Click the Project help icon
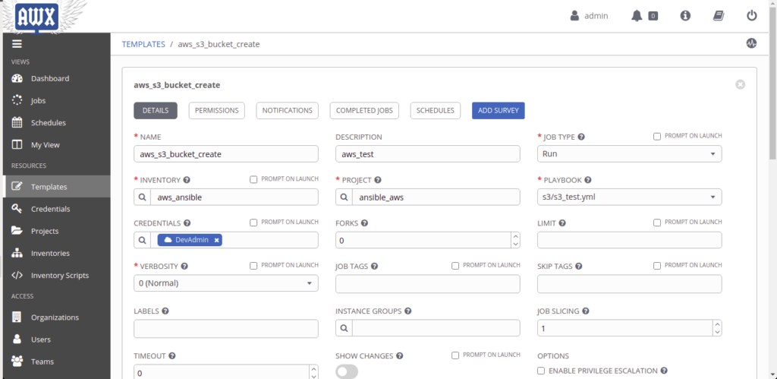 click(x=378, y=180)
